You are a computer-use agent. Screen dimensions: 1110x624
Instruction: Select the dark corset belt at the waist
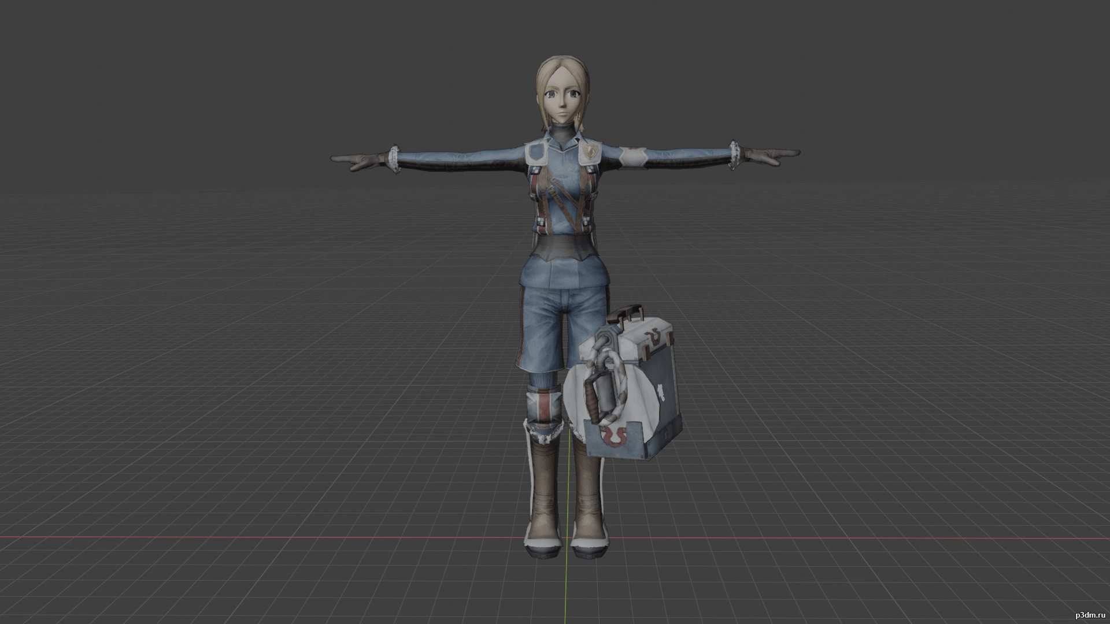coord(563,246)
